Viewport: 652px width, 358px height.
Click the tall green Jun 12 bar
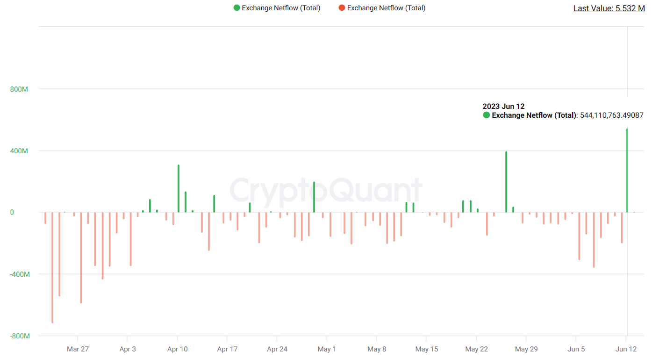click(627, 170)
